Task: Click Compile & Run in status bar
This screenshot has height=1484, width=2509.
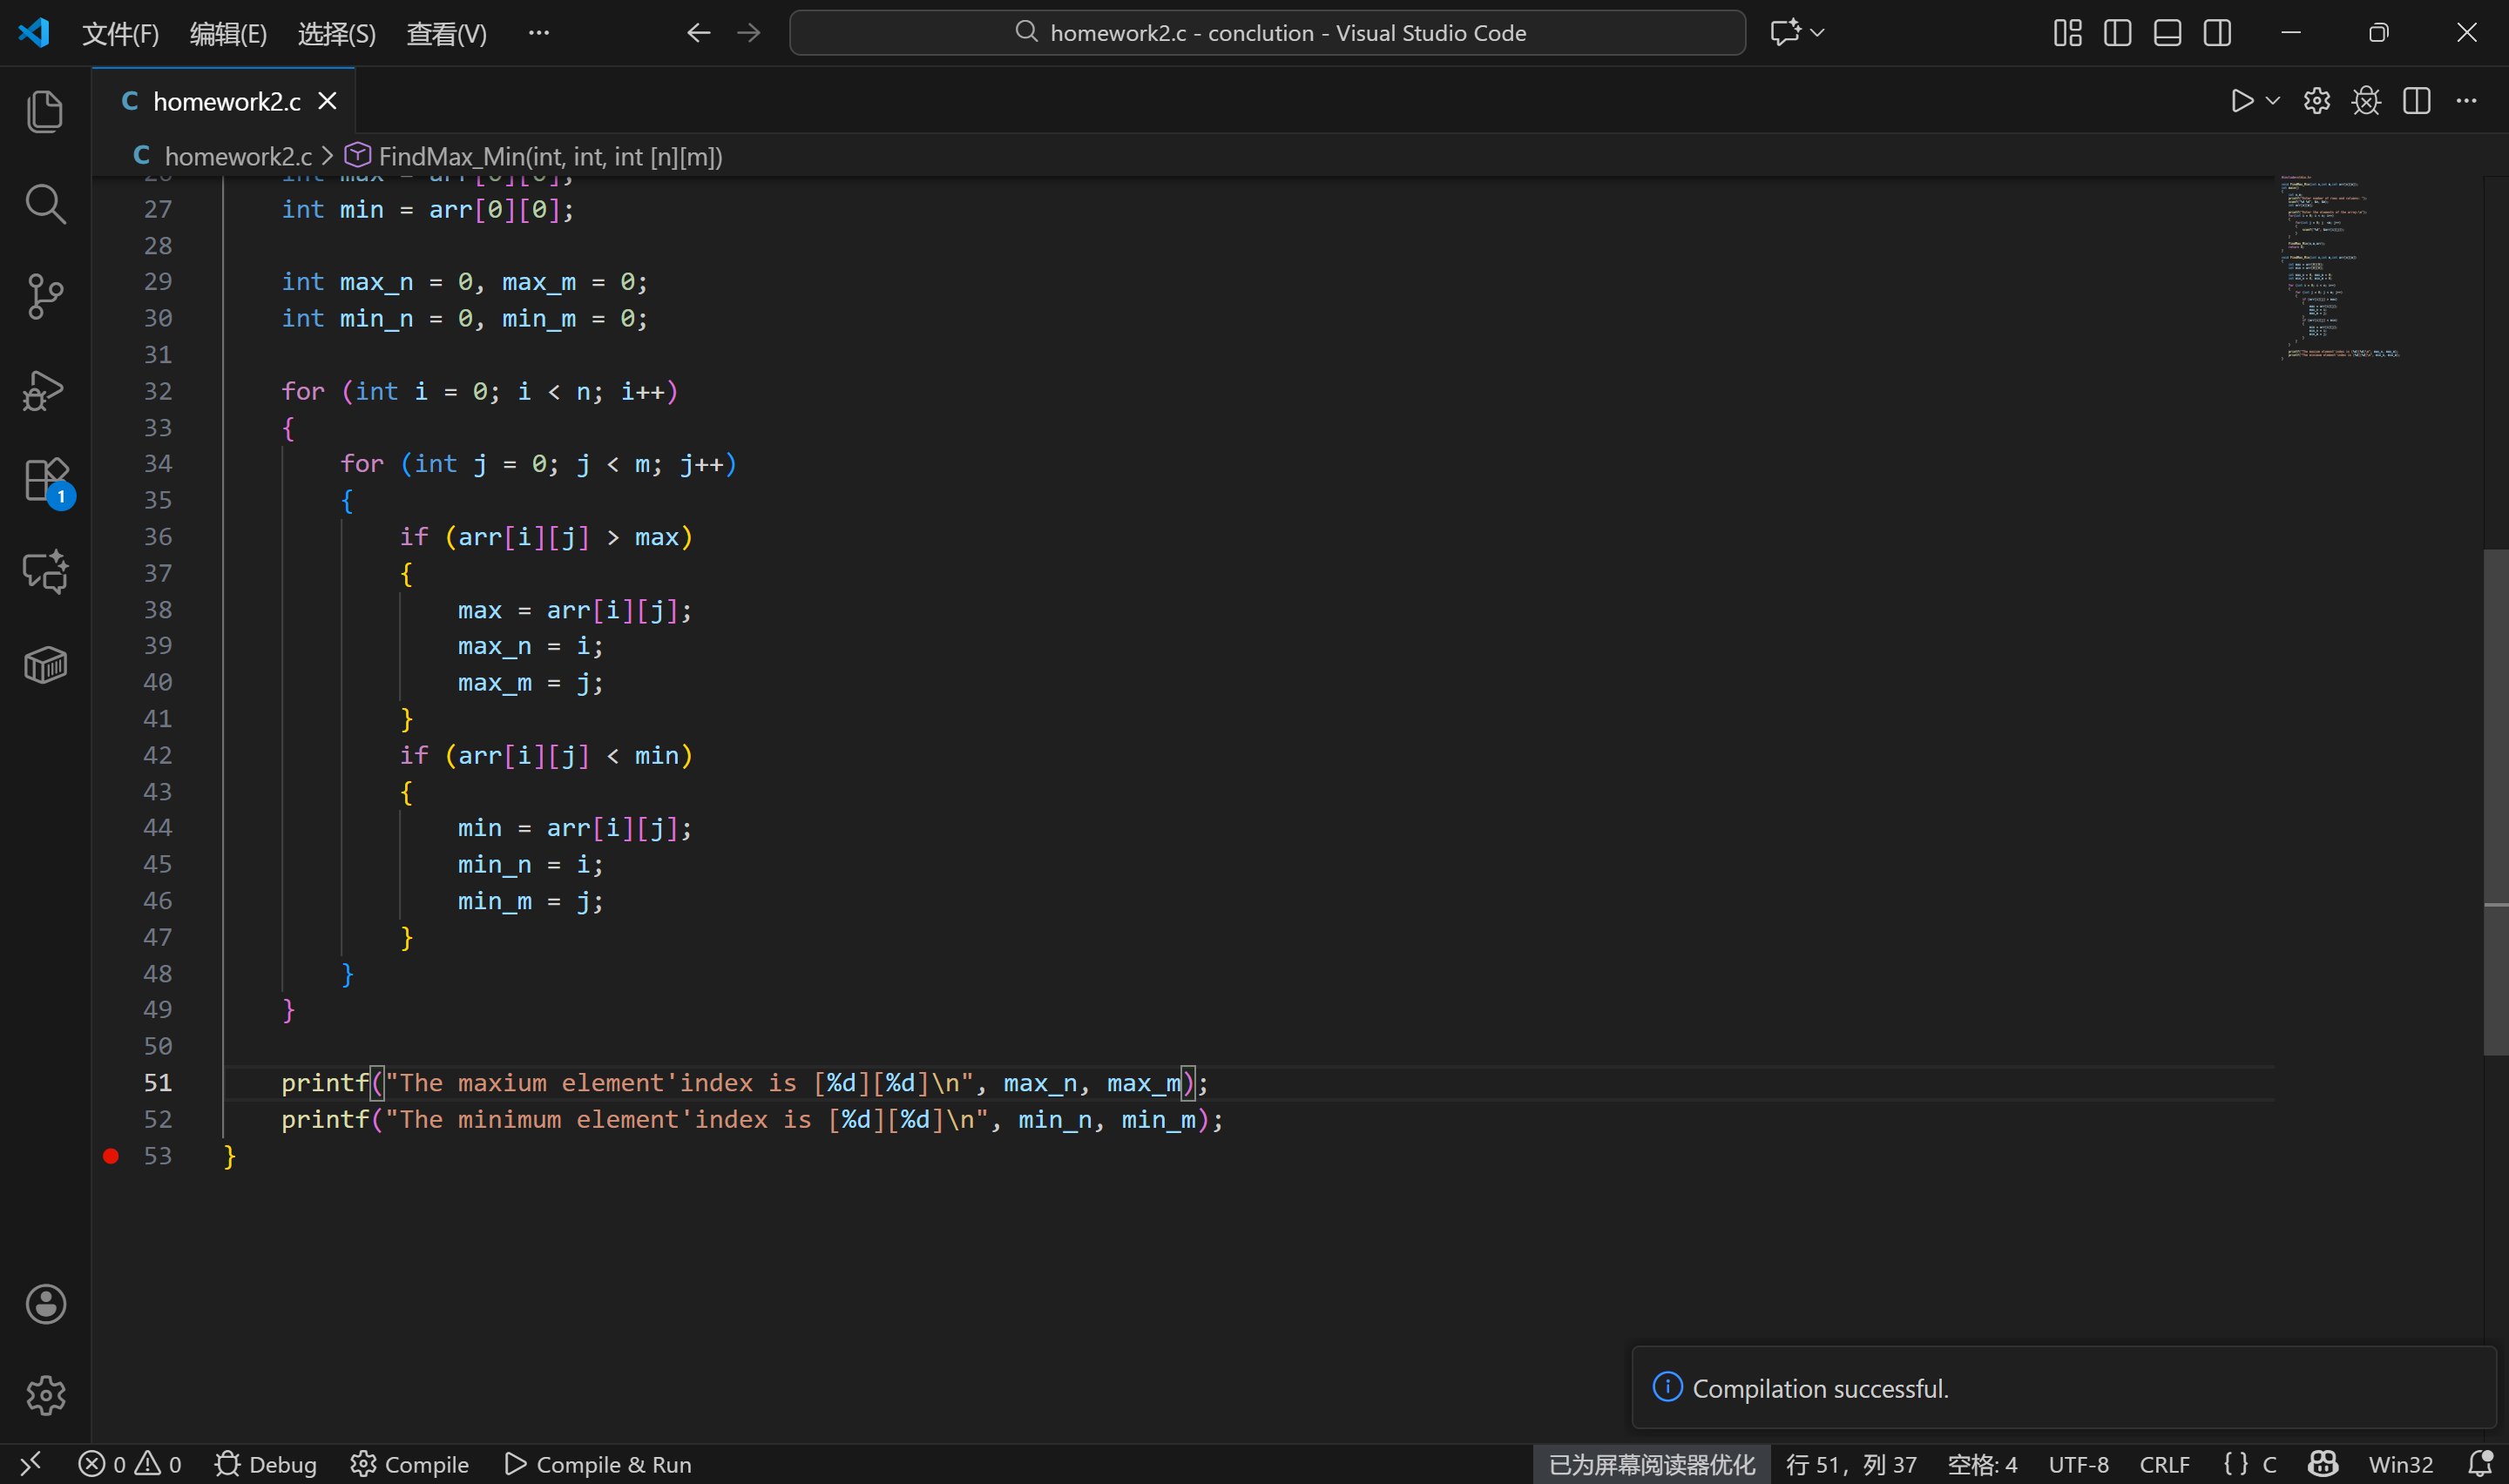Action: point(598,1465)
